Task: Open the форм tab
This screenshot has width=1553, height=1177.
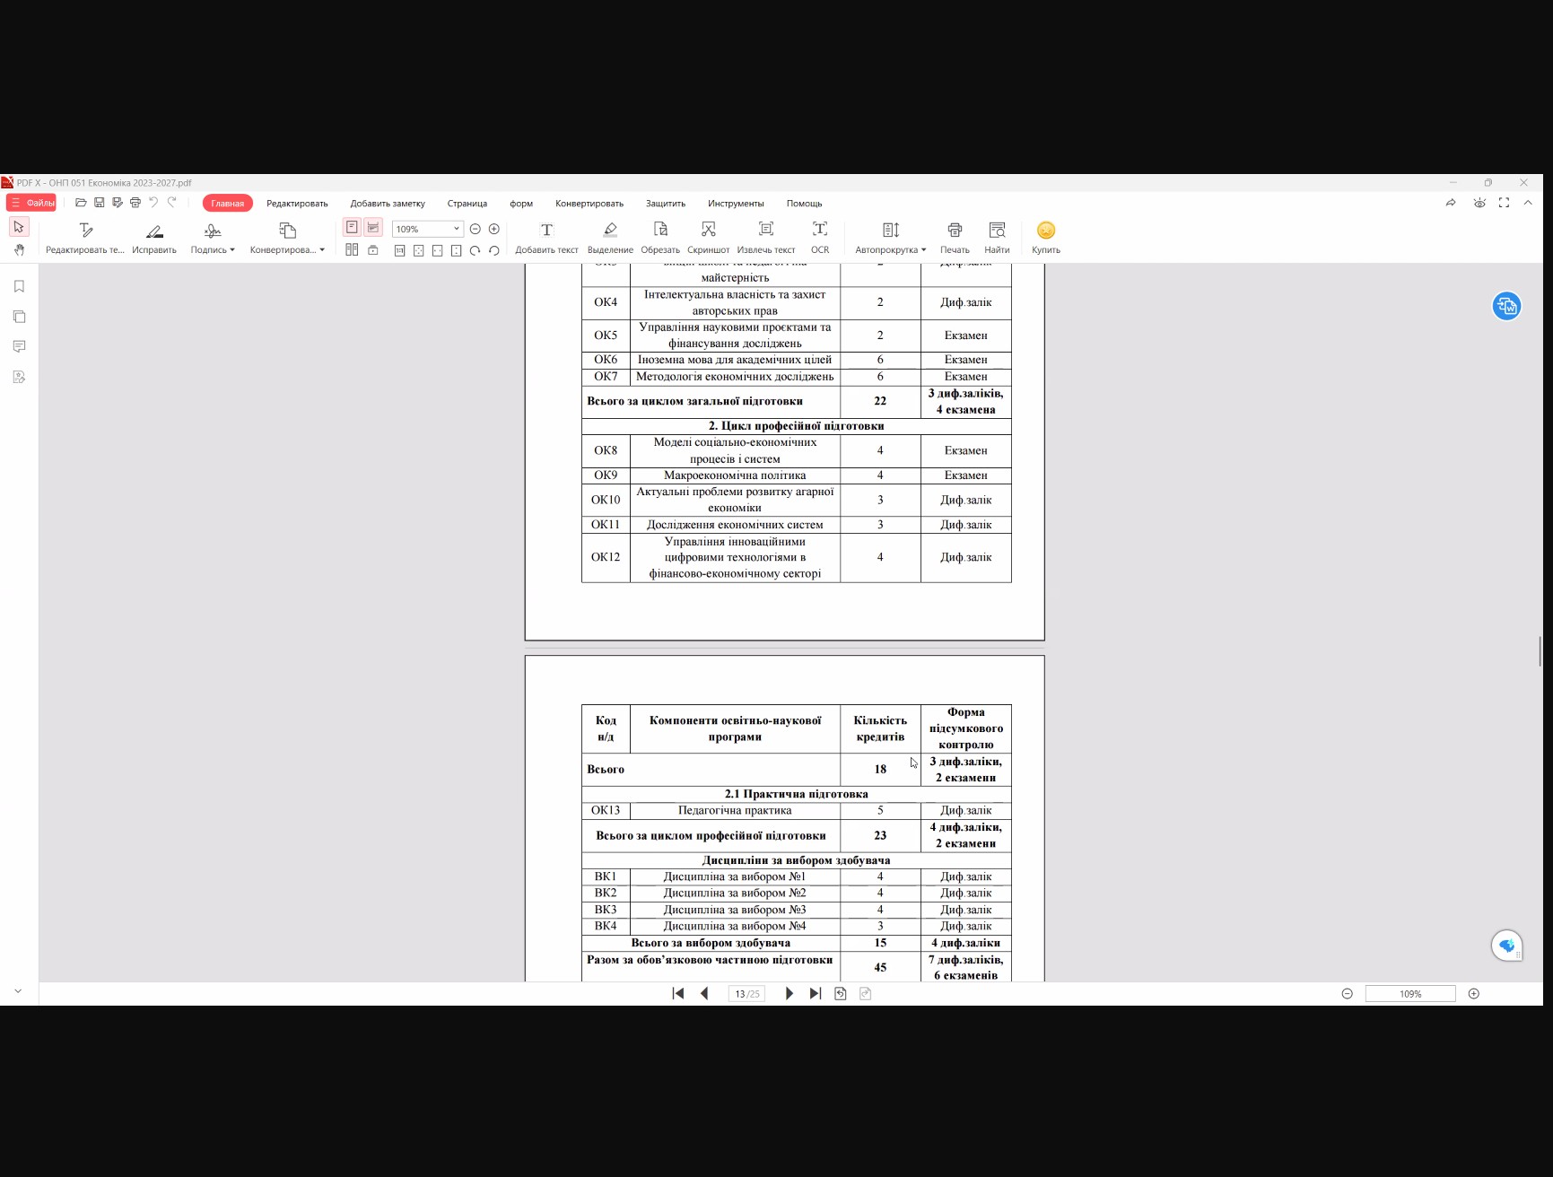Action: click(521, 204)
